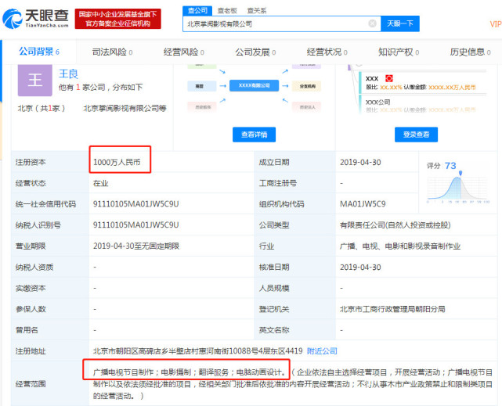Image resolution: width=502 pixels, height=406 pixels.
Task: Open the 经营风险 tab
Action: pyautogui.click(x=184, y=52)
